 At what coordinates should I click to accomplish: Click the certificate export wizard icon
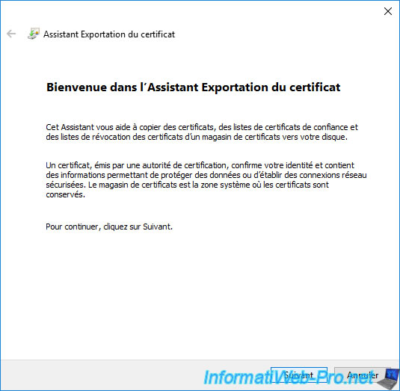pyautogui.click(x=34, y=34)
